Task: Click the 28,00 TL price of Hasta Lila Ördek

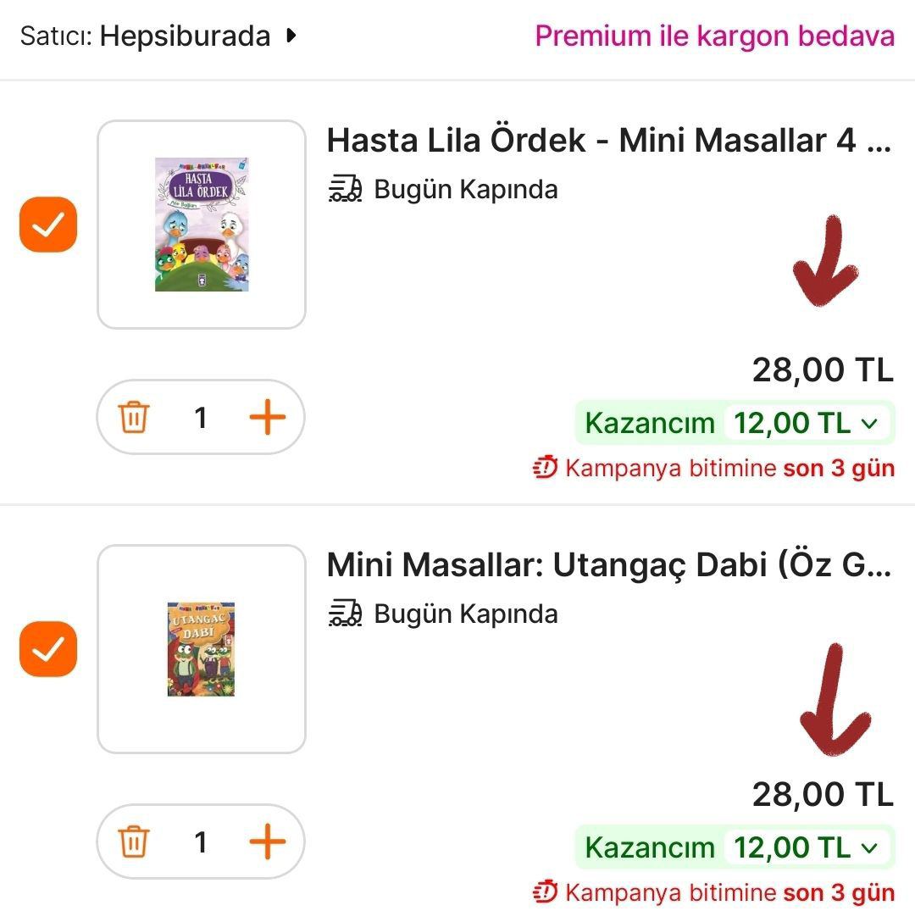Action: click(x=823, y=369)
